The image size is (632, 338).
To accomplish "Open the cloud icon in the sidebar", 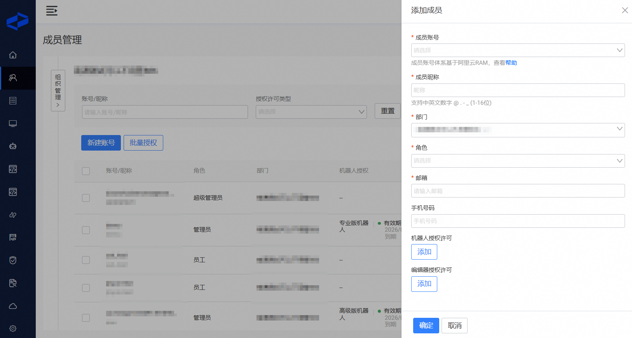I will pos(13,306).
